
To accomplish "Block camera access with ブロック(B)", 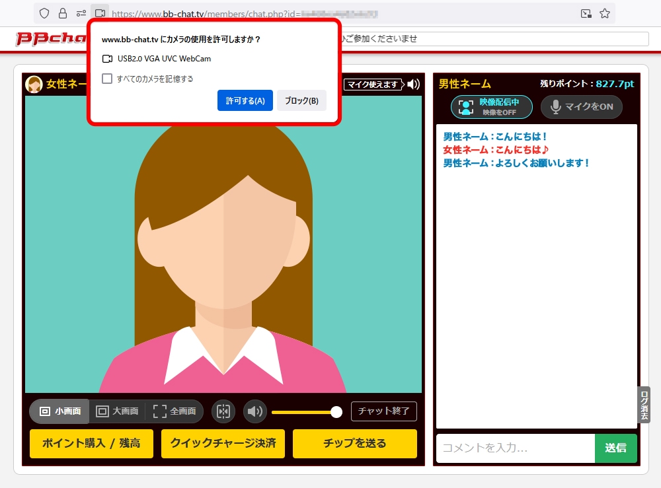I will pyautogui.click(x=301, y=100).
